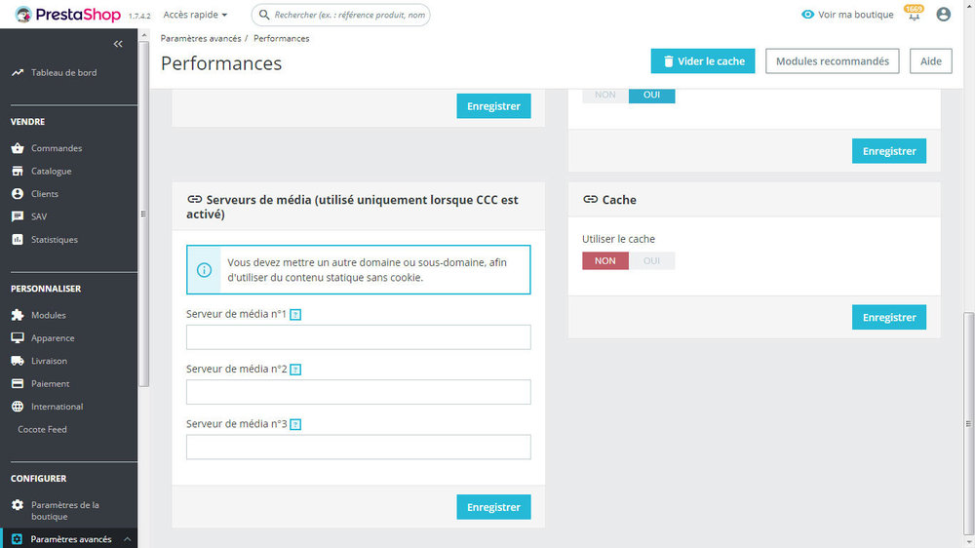Save the Cache panel with Enregistrer
The height and width of the screenshot is (548, 975).
tap(889, 317)
